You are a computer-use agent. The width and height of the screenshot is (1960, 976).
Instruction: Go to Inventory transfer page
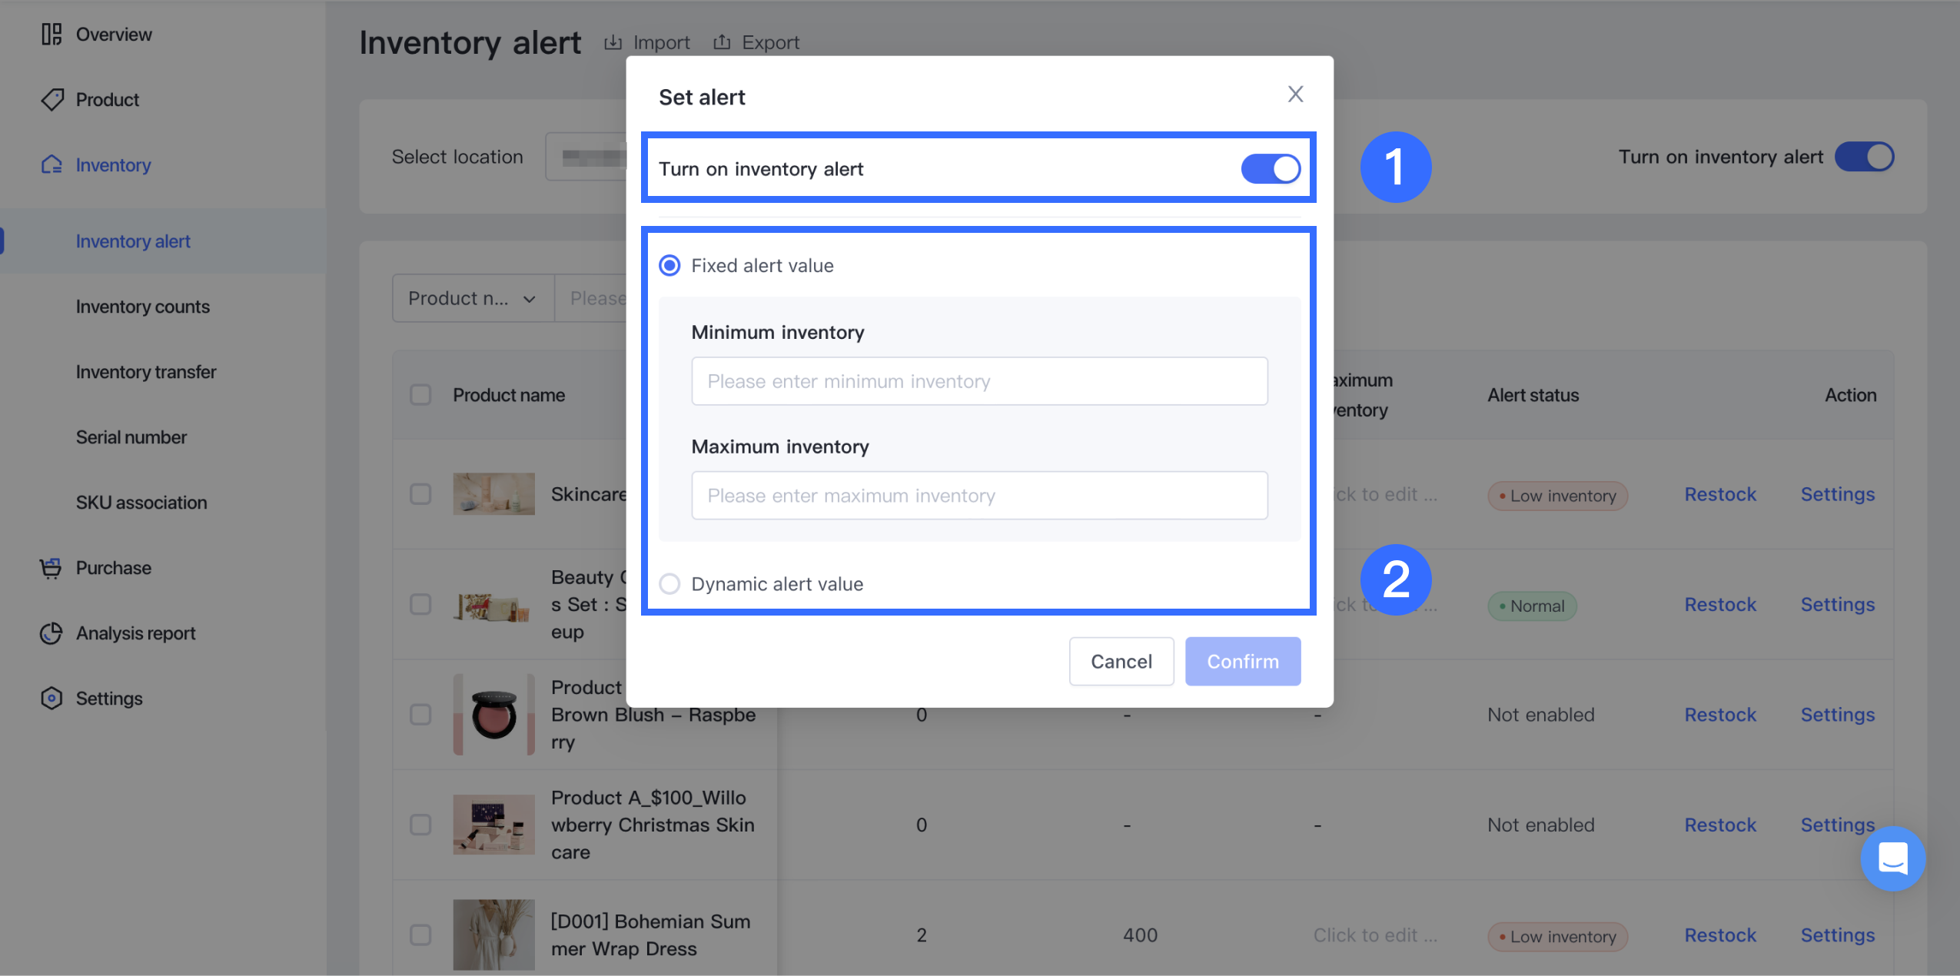coord(146,372)
